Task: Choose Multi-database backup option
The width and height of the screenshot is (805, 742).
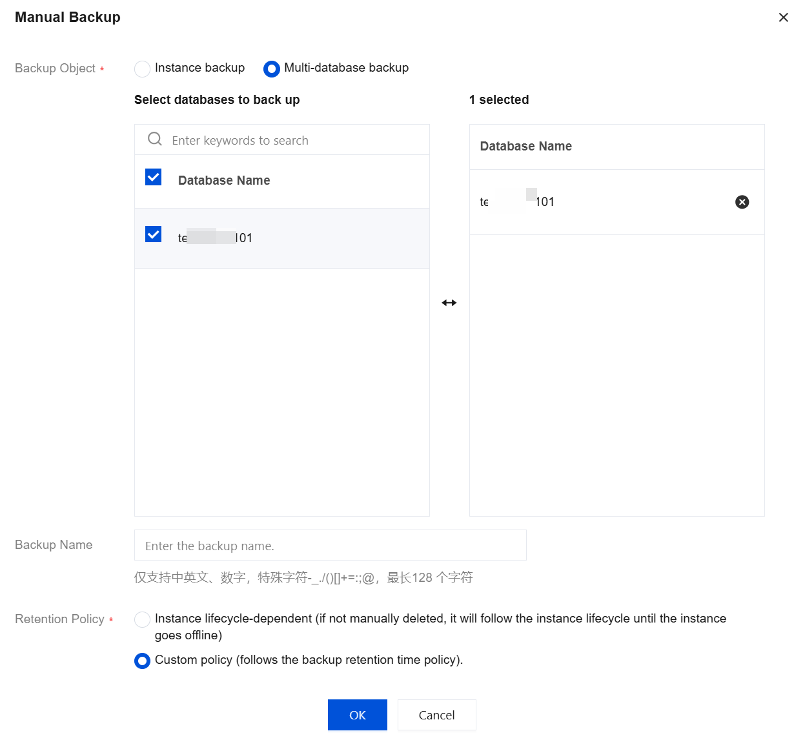Action: (272, 68)
